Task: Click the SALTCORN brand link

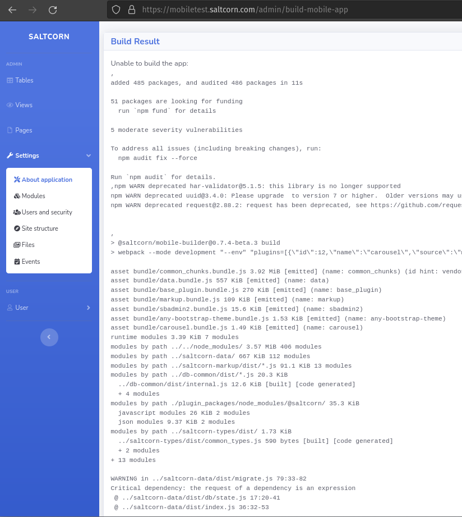Action: (x=49, y=36)
